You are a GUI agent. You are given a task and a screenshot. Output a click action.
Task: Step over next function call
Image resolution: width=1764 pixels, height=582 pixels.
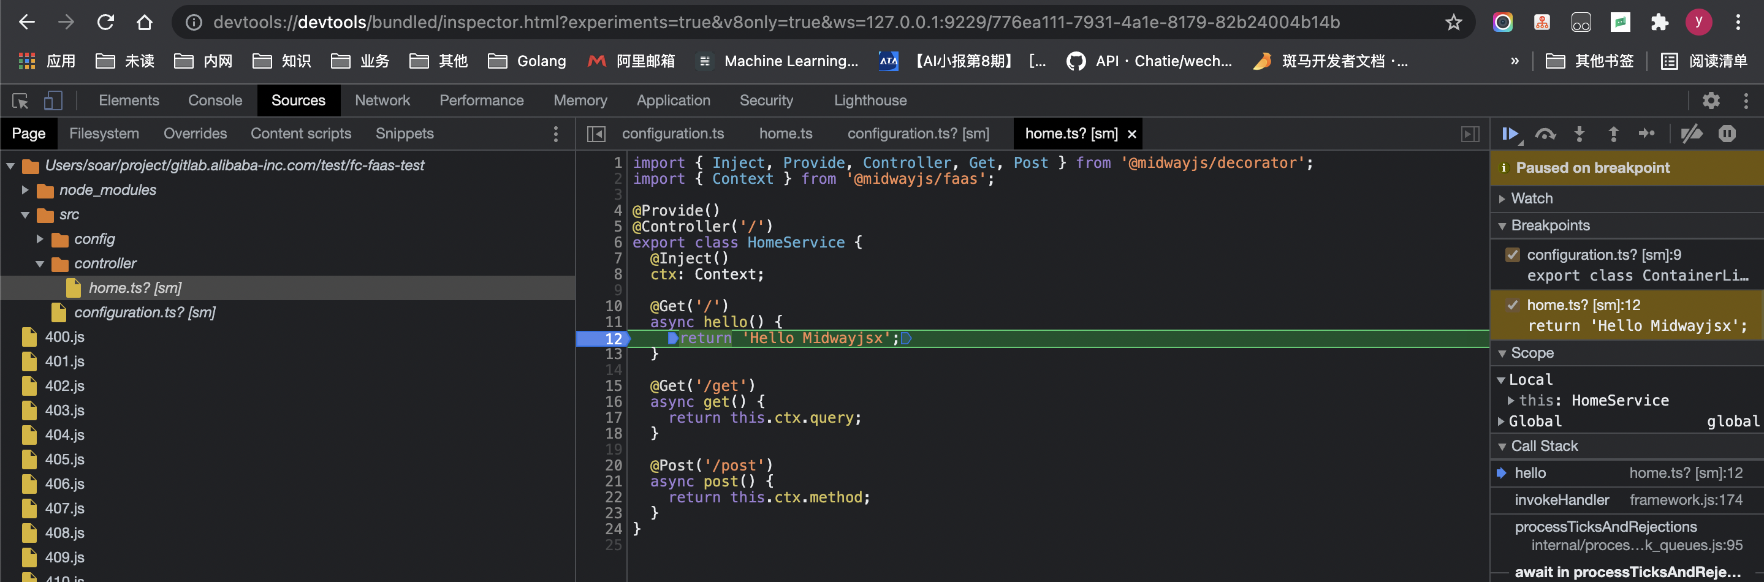(x=1545, y=134)
